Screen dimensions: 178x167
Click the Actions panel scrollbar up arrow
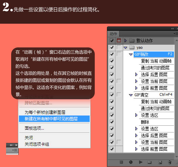[176, 40]
